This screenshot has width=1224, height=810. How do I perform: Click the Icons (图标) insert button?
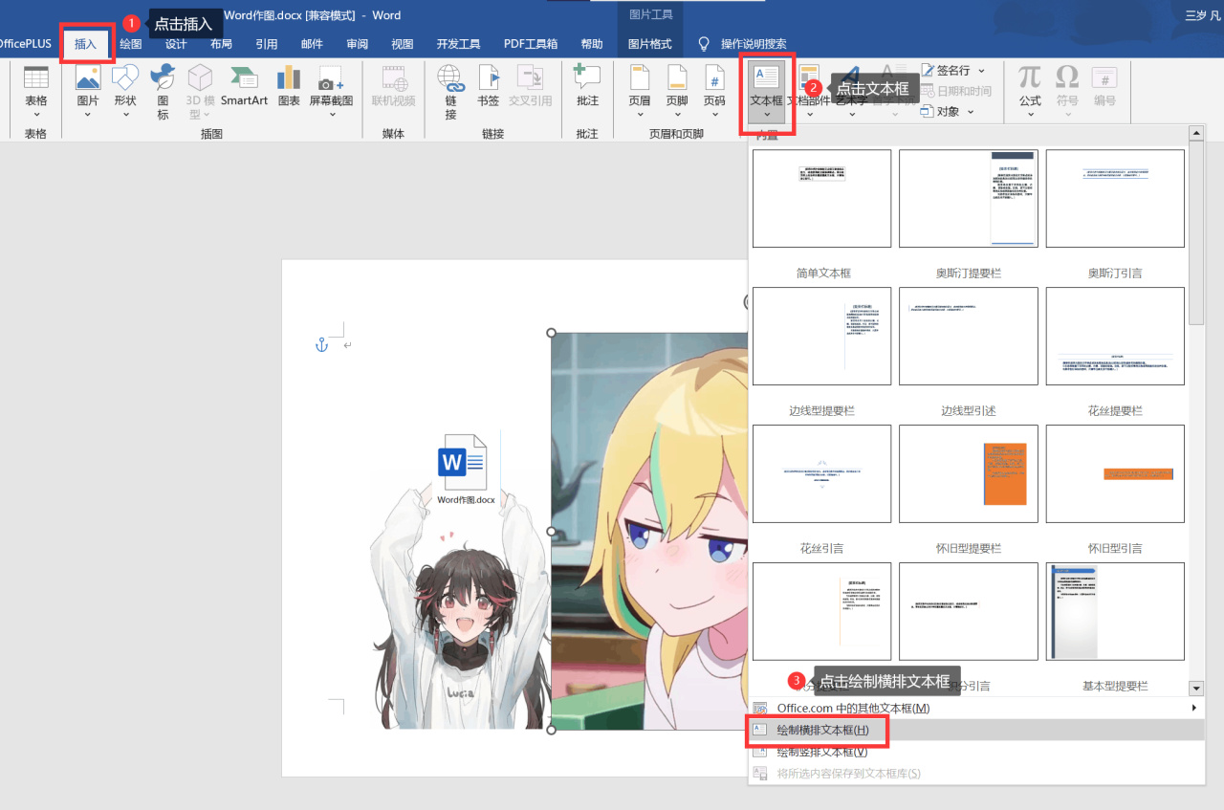pyautogui.click(x=163, y=92)
